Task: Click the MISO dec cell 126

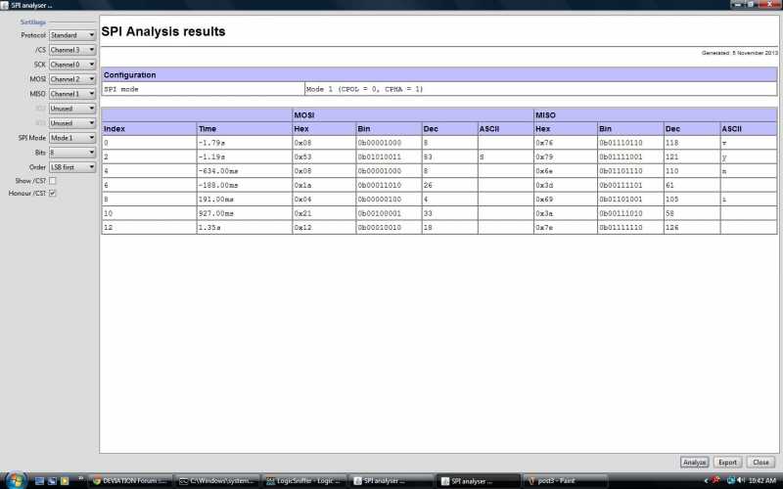Action: pyautogui.click(x=692, y=227)
